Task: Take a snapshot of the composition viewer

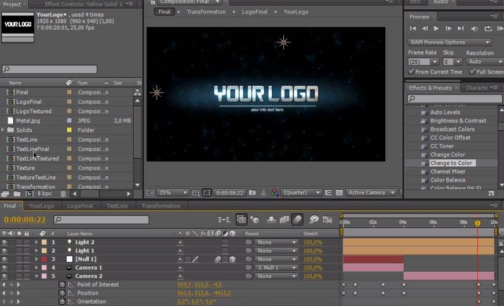Action: (x=253, y=192)
